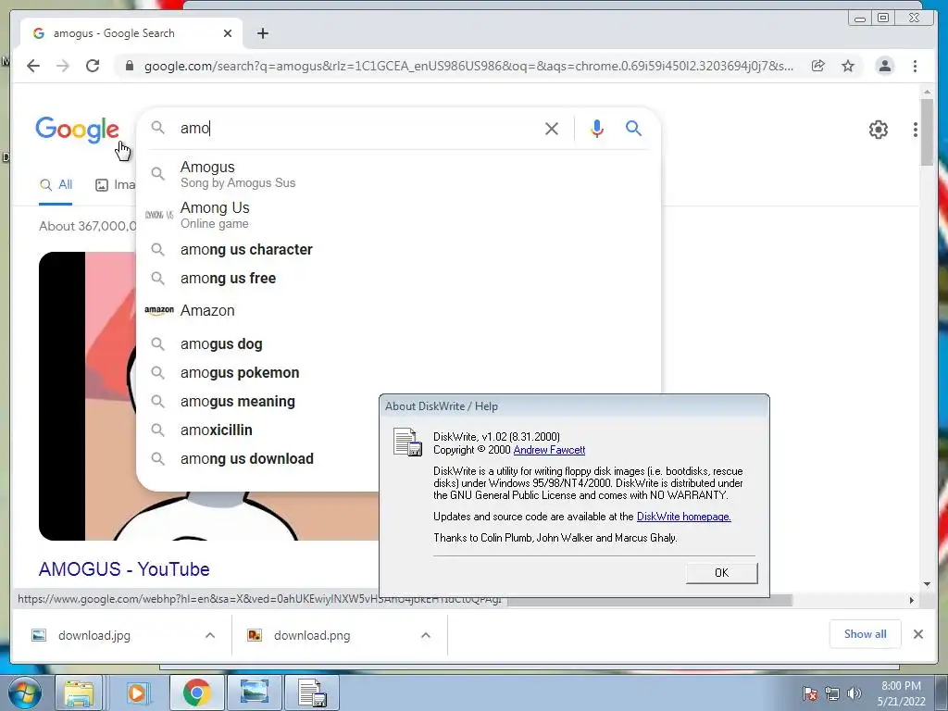This screenshot has width=948, height=711.
Task: Click OK in About DiskWrite dialog
Action: 721,572
